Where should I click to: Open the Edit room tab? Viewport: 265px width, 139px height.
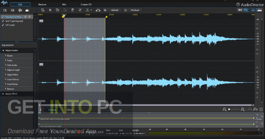click(20, 5)
